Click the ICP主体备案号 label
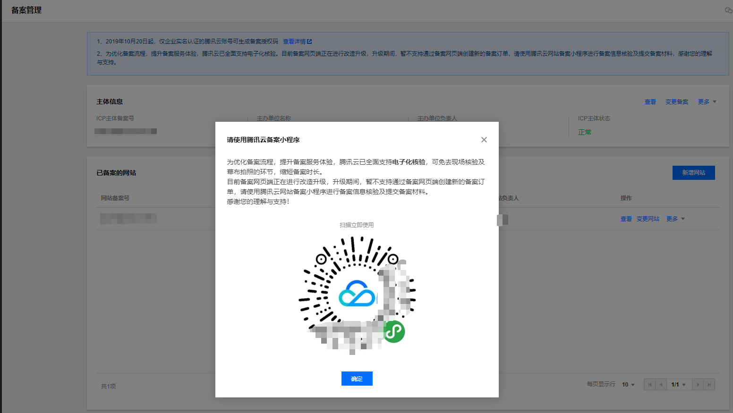The height and width of the screenshot is (413, 733). point(115,118)
